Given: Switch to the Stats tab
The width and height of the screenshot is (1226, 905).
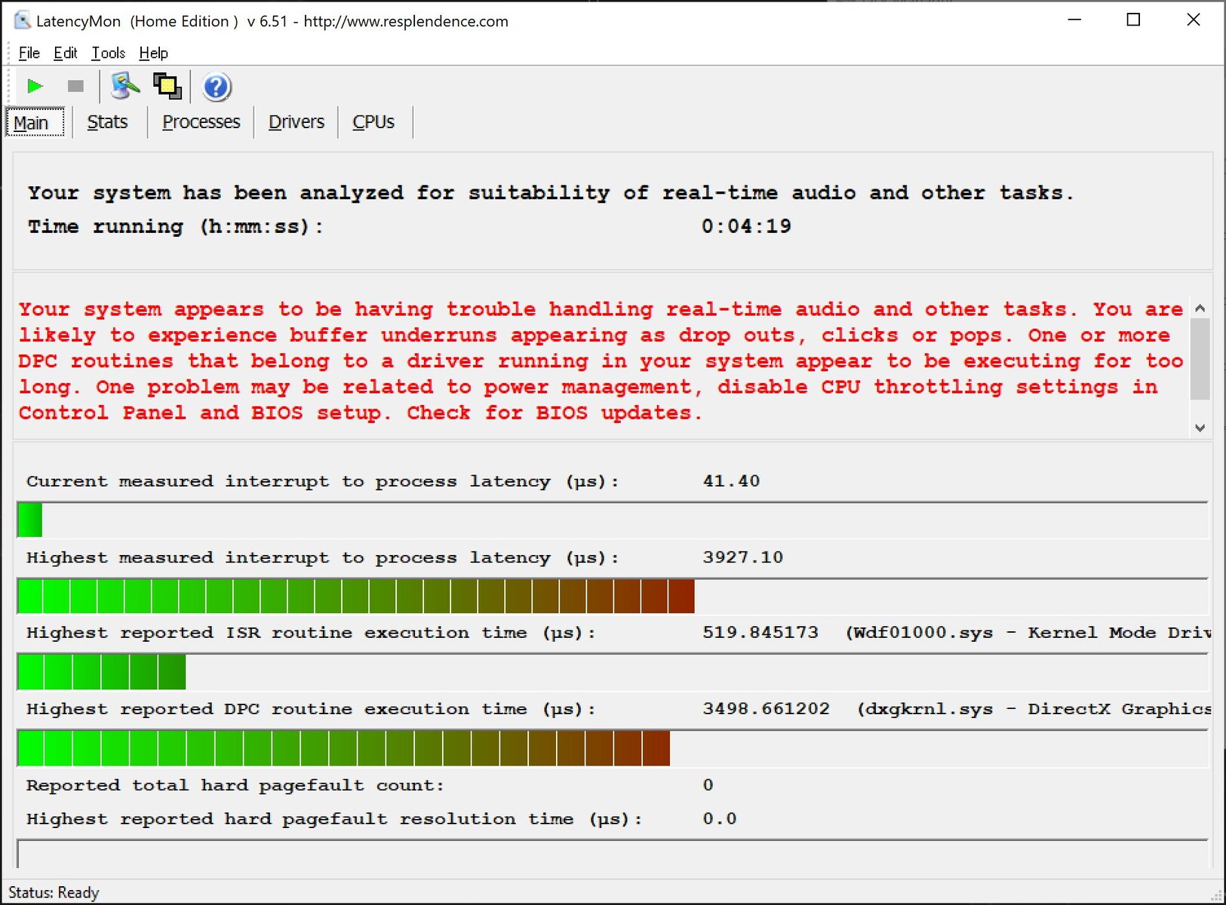Looking at the screenshot, I should pos(107,122).
